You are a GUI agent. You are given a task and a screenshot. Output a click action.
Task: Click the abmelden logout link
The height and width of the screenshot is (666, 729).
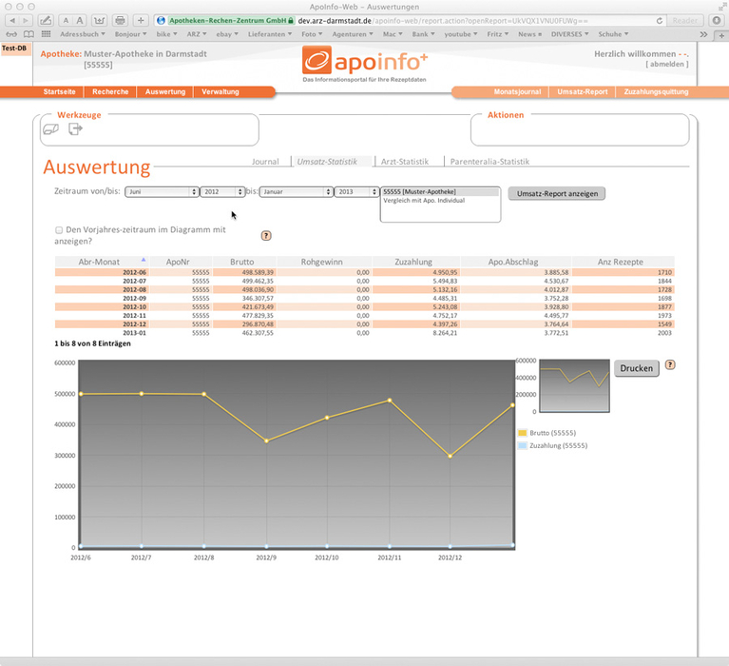666,64
